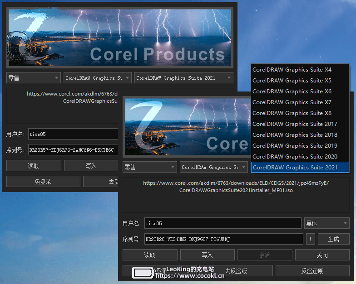Open the 零售 dropdown in back window
The height and width of the screenshot is (284, 356).
tap(34, 78)
